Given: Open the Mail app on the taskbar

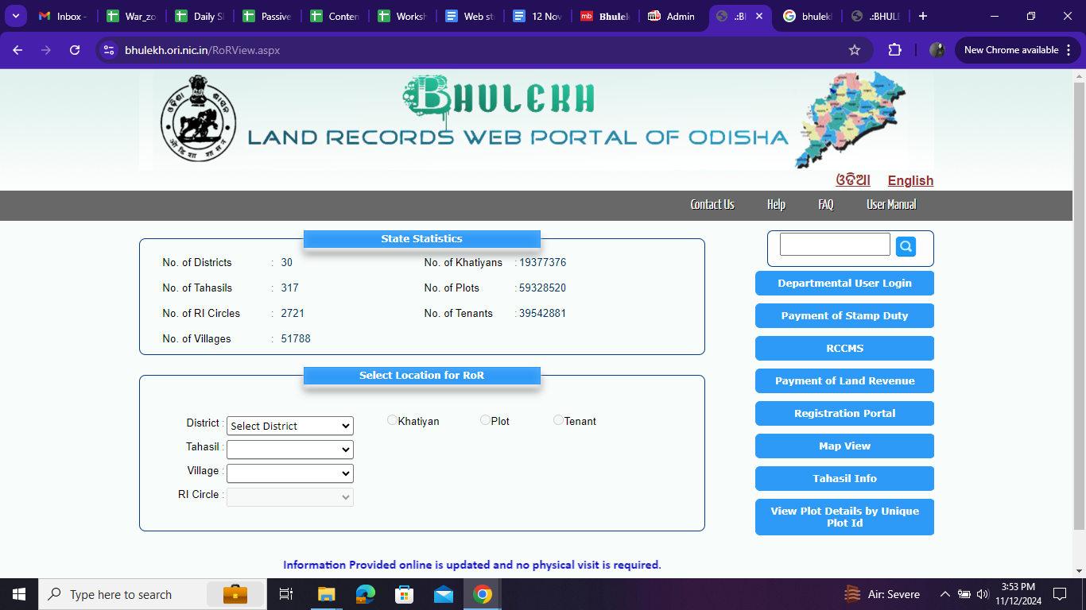Looking at the screenshot, I should 443,594.
